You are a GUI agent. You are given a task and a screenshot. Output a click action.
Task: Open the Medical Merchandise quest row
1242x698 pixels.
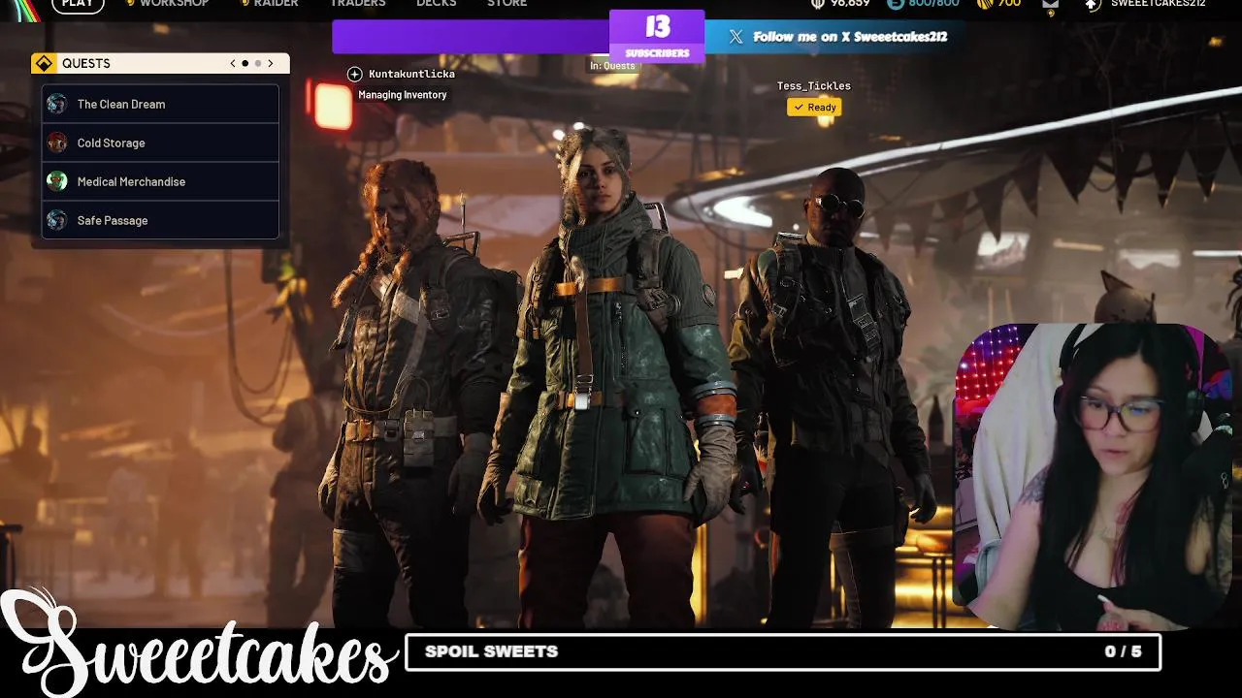[160, 181]
